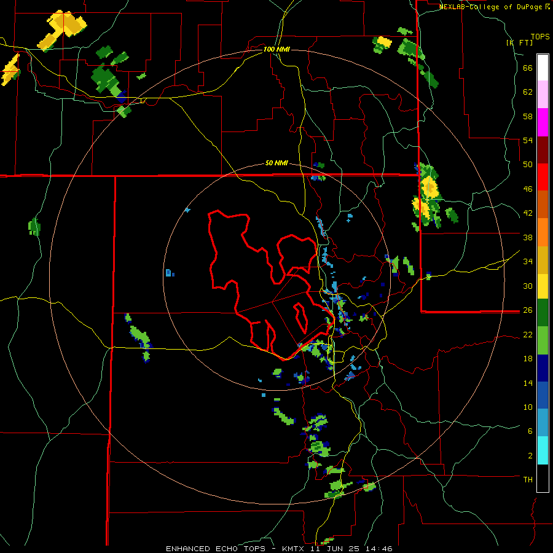The image size is (553, 553).
Task: Pick the sky blue legend swatch
Action: click(x=543, y=423)
